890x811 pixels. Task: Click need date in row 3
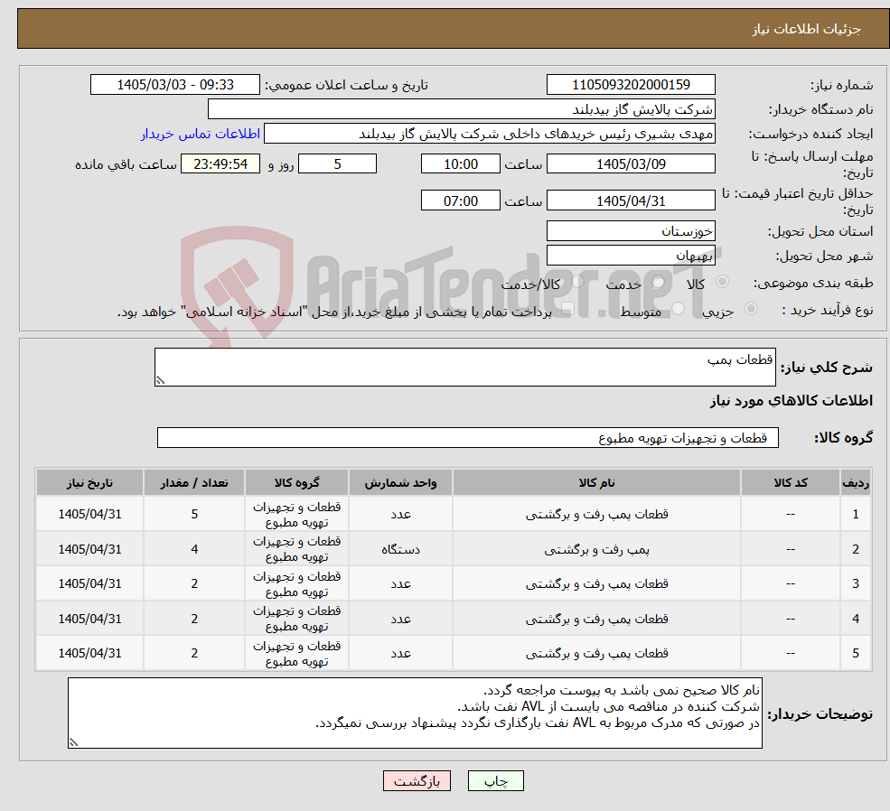click(x=89, y=583)
